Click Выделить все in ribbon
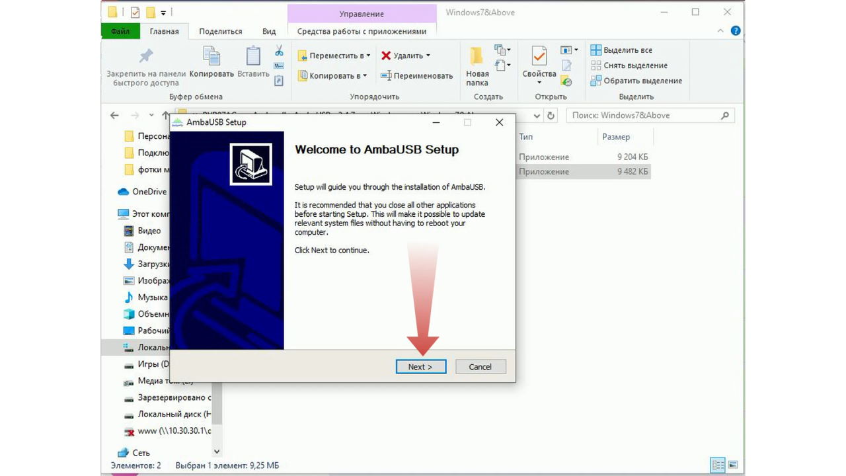 [x=621, y=50]
